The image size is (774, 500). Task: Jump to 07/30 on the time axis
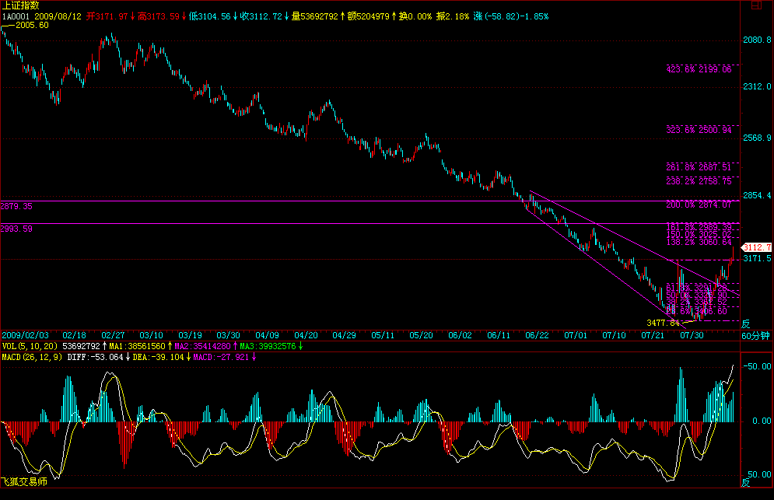[x=692, y=336]
